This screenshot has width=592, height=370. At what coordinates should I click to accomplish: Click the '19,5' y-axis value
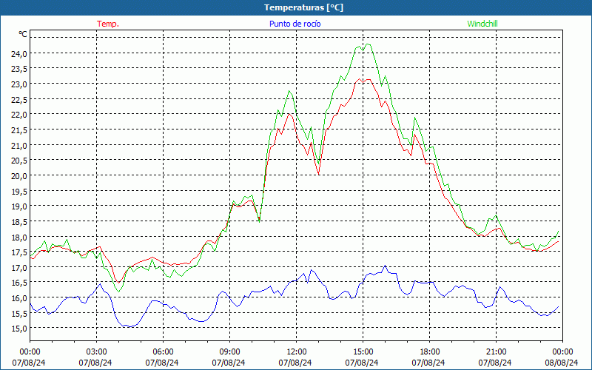pos(19,192)
